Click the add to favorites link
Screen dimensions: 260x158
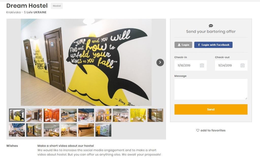point(213,130)
